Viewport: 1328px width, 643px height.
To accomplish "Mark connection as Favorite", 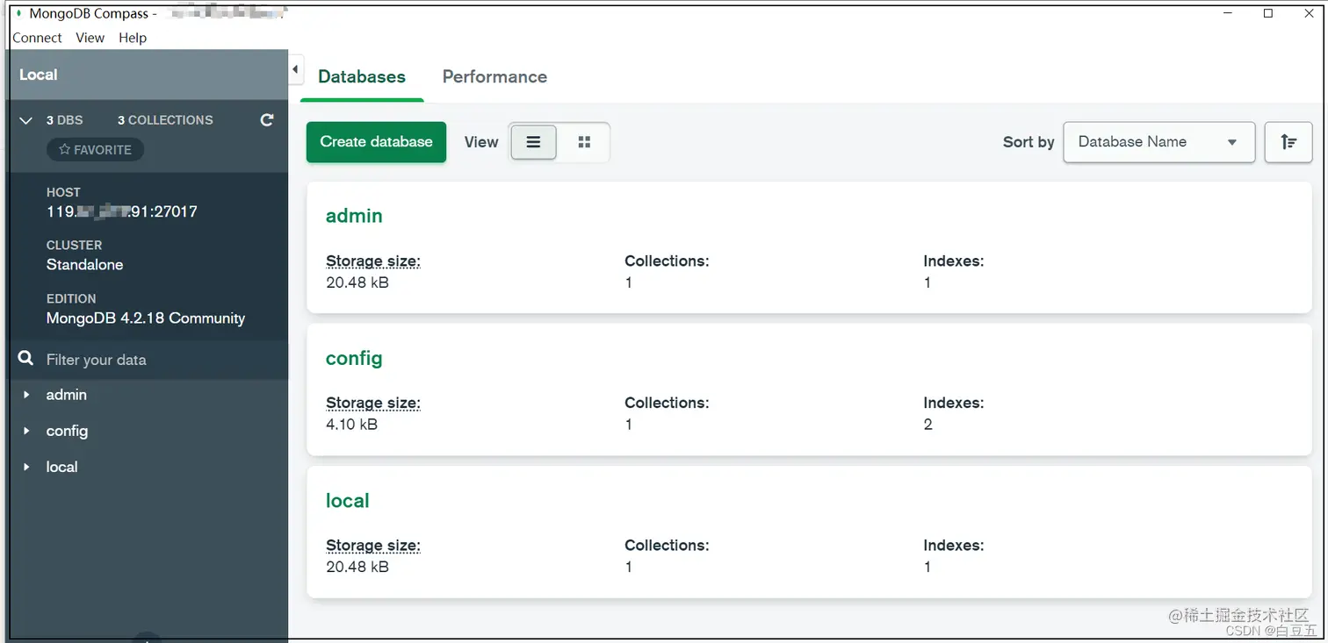I will pyautogui.click(x=95, y=150).
